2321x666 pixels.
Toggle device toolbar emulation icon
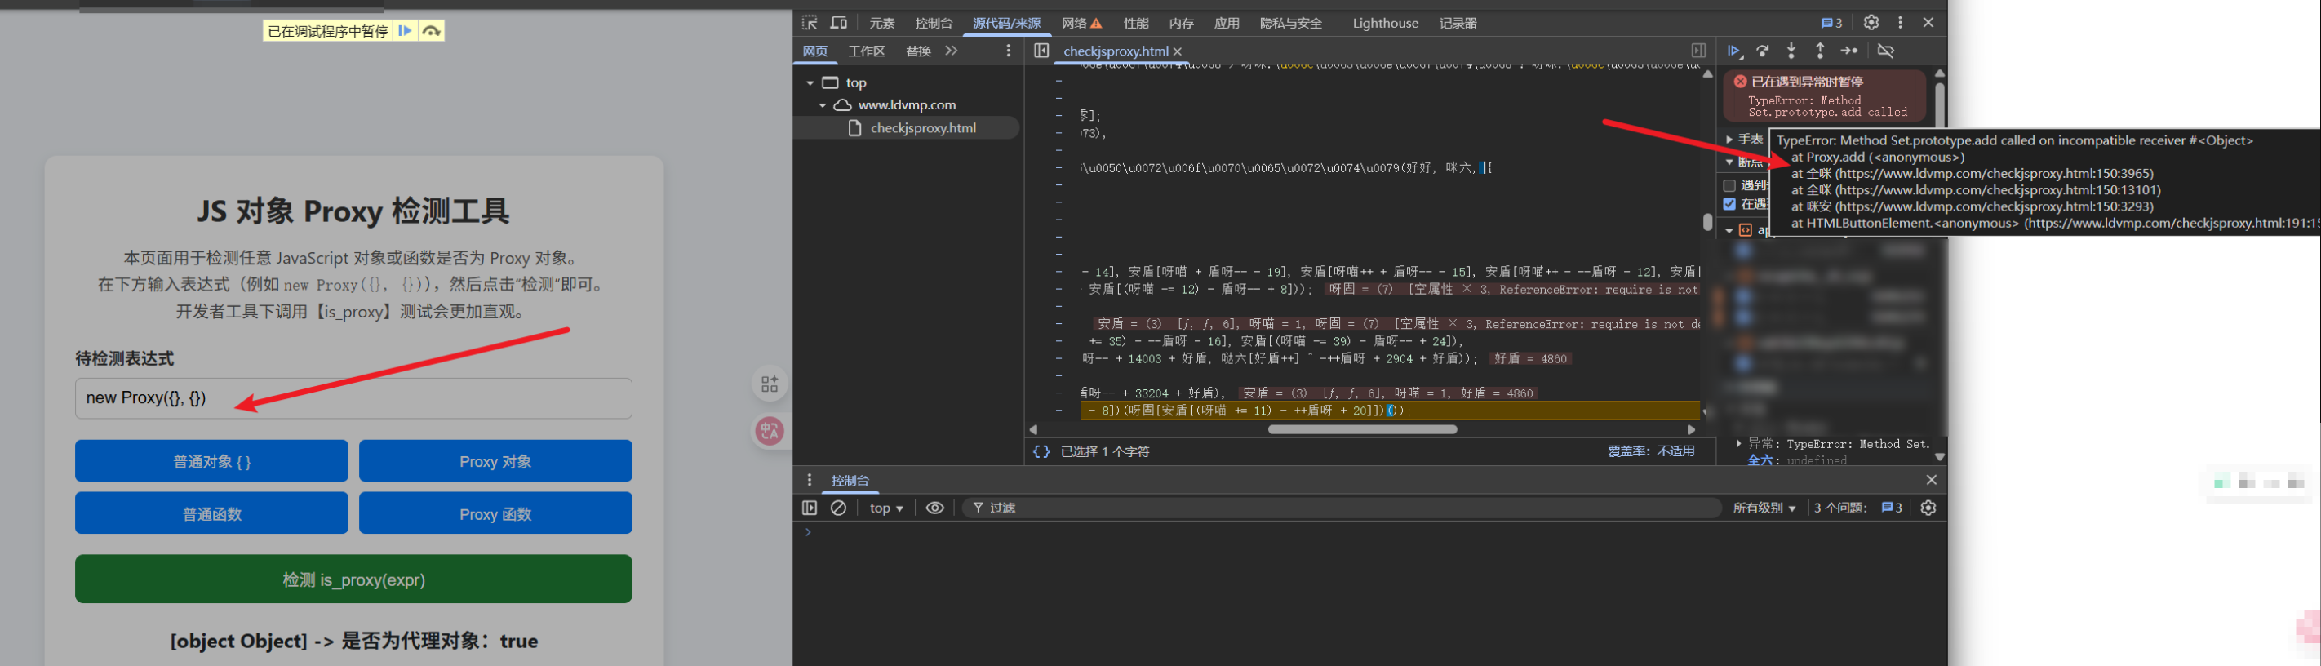839,23
